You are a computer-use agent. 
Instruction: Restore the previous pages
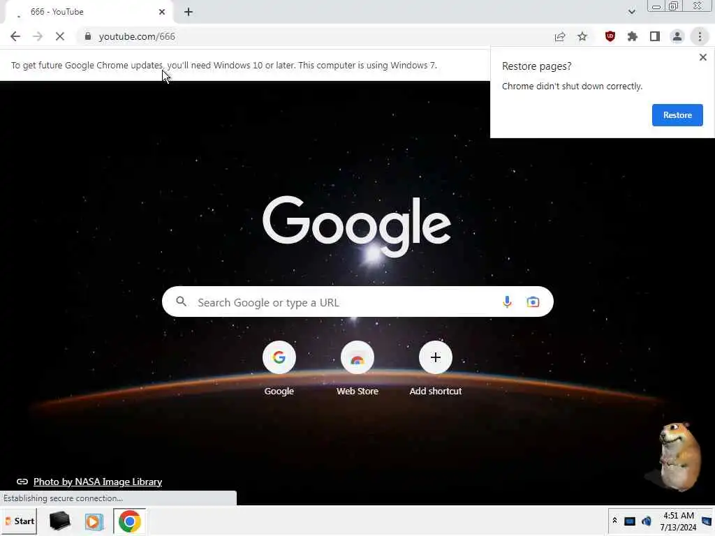tap(677, 115)
